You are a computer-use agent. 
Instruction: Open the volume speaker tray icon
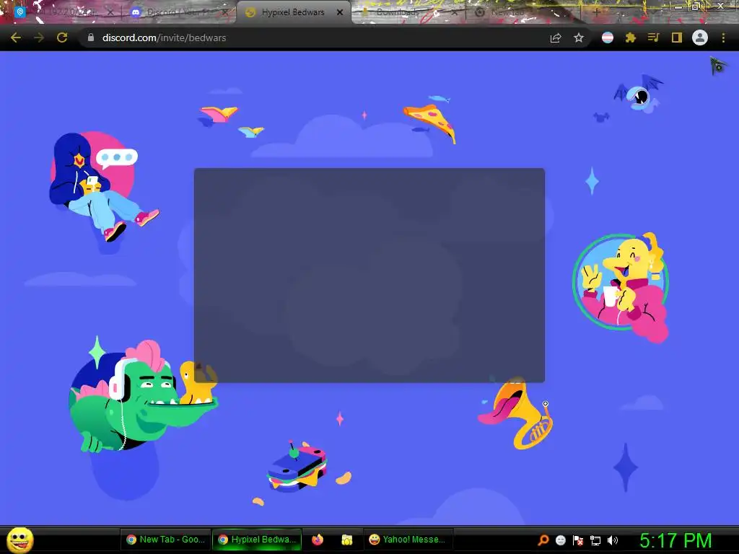613,540
